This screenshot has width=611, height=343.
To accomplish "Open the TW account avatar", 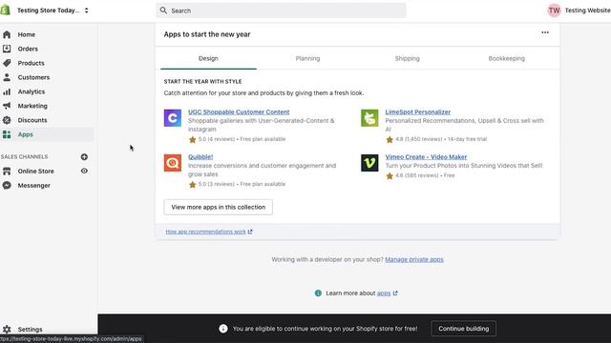I will point(554,10).
